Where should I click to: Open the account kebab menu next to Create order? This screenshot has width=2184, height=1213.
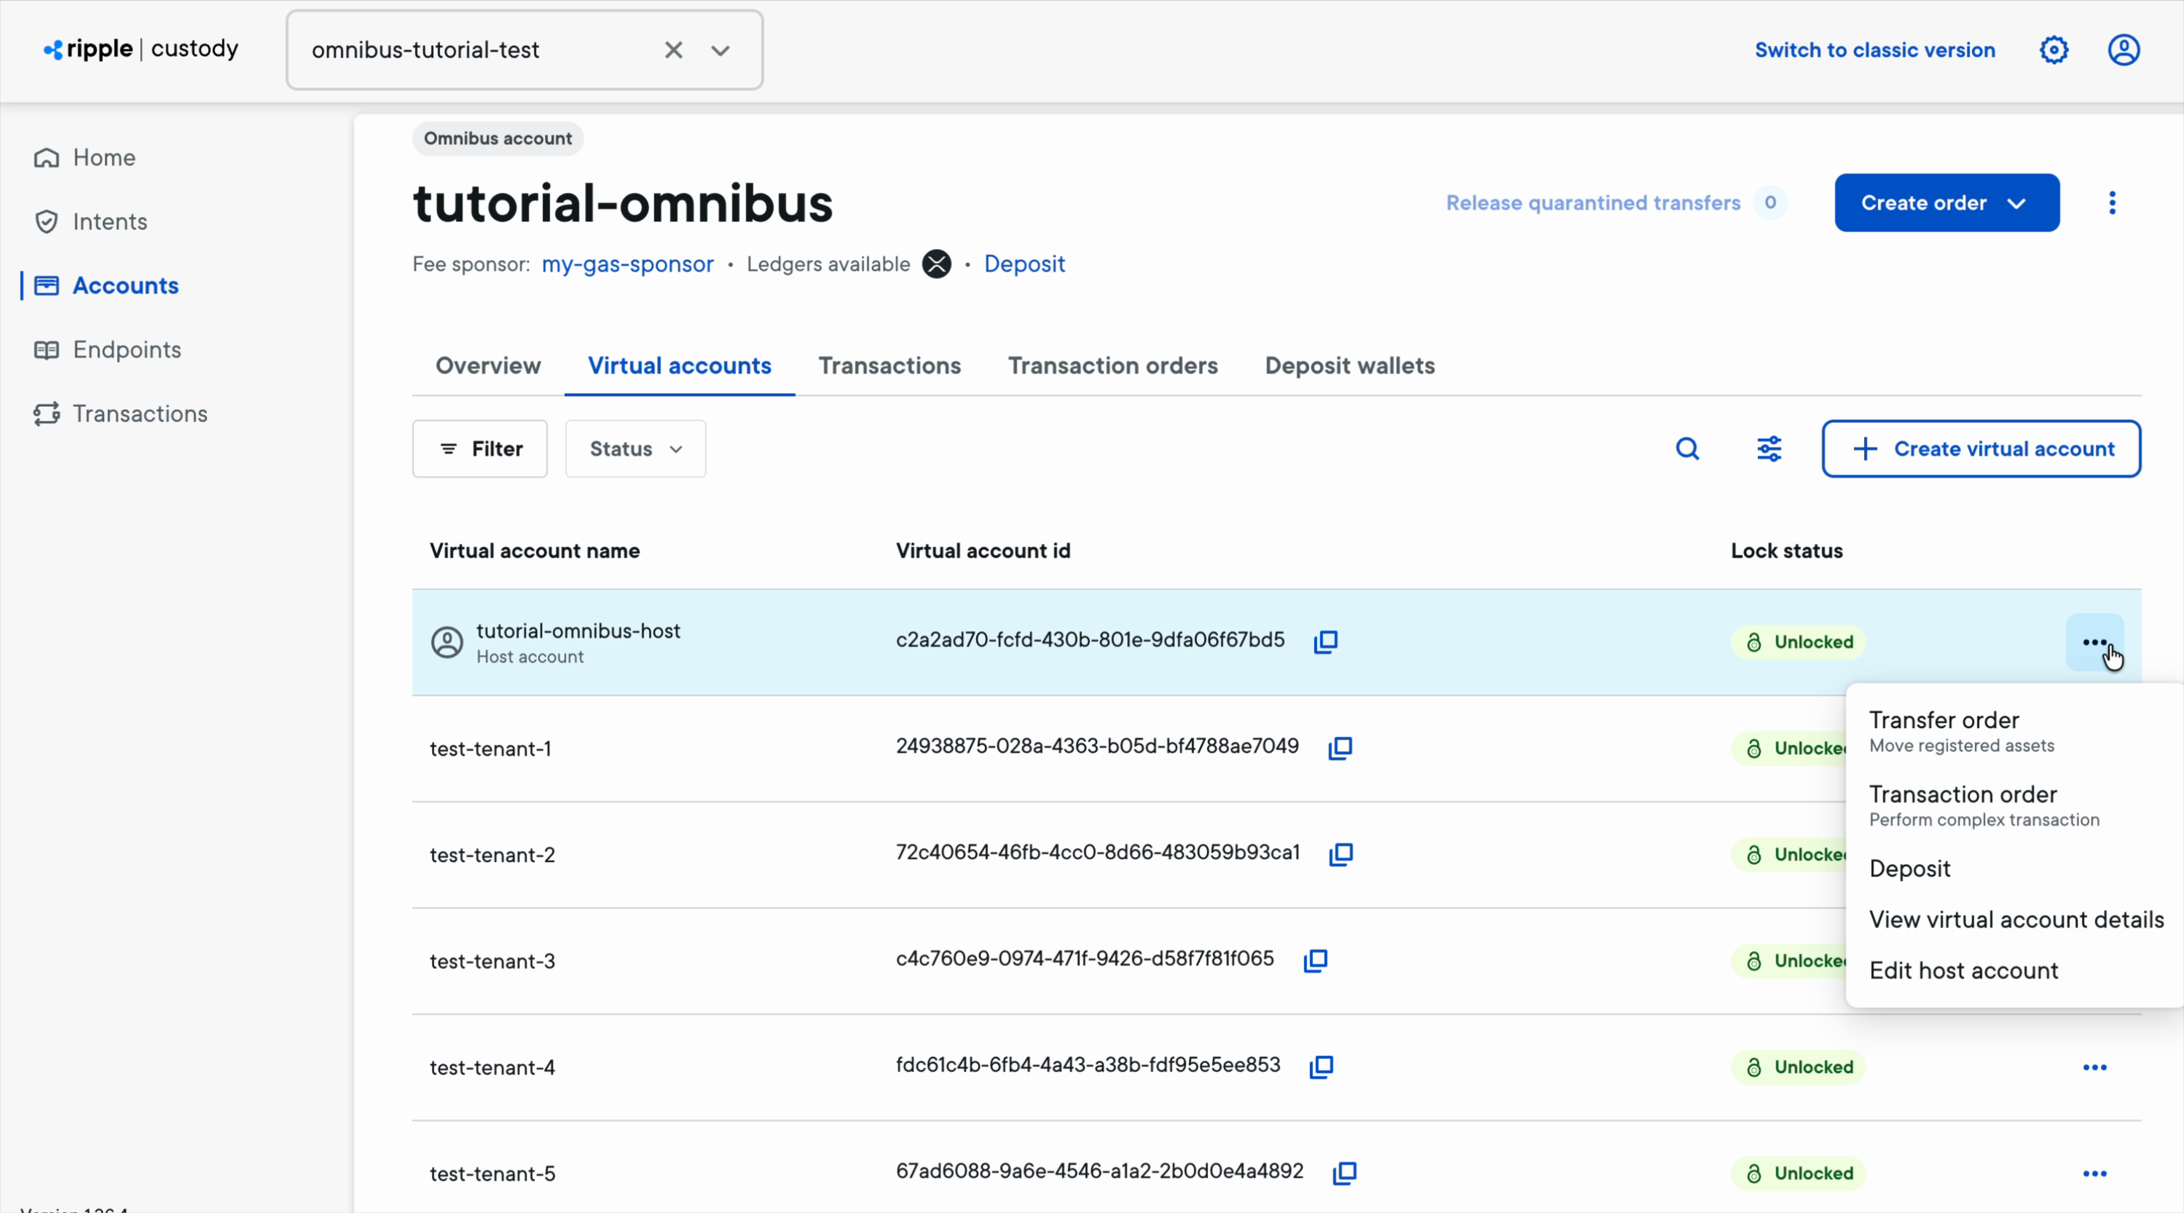click(x=2112, y=202)
